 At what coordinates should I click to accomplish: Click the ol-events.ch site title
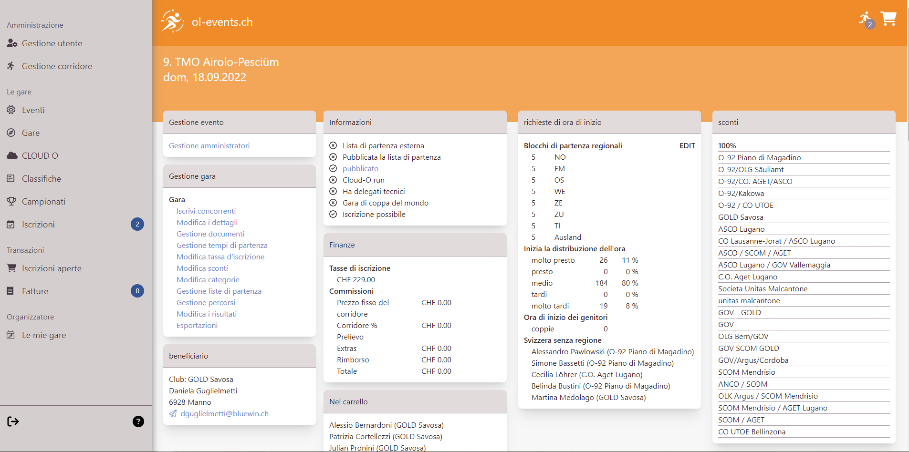[222, 22]
